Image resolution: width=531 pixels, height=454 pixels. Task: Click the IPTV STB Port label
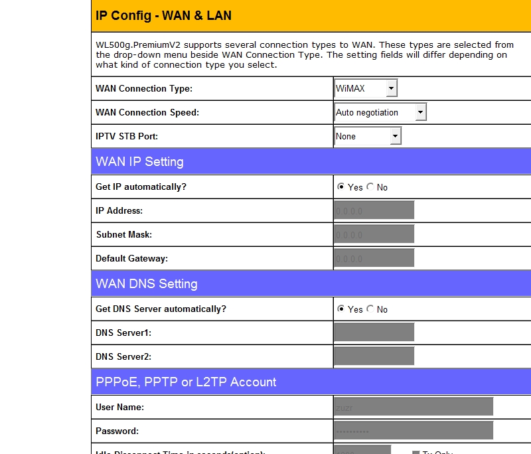(x=127, y=137)
